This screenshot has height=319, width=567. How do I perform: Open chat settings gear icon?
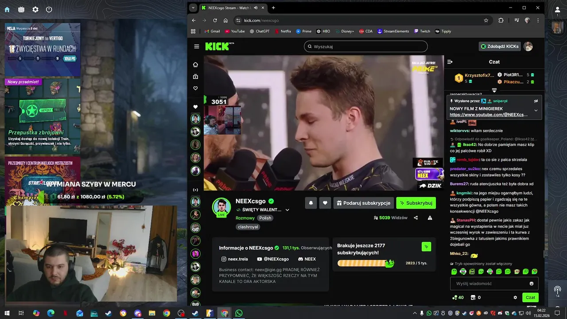click(x=515, y=297)
